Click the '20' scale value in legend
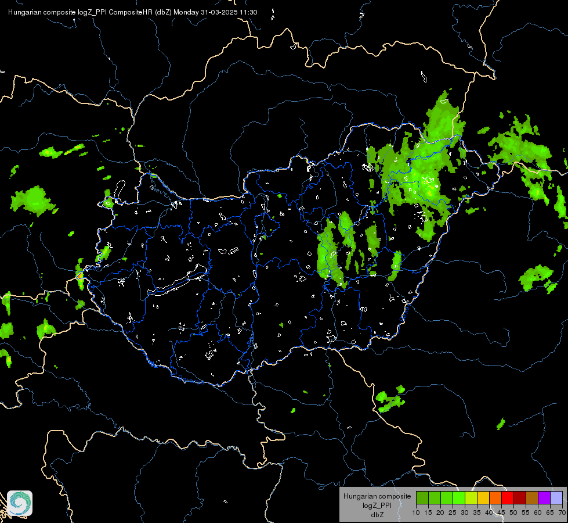This screenshot has height=523, width=568. (440, 513)
